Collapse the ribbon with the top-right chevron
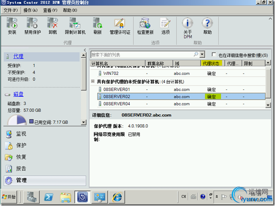Image resolution: width=275 pixels, height=206 pixels. coord(270,18)
